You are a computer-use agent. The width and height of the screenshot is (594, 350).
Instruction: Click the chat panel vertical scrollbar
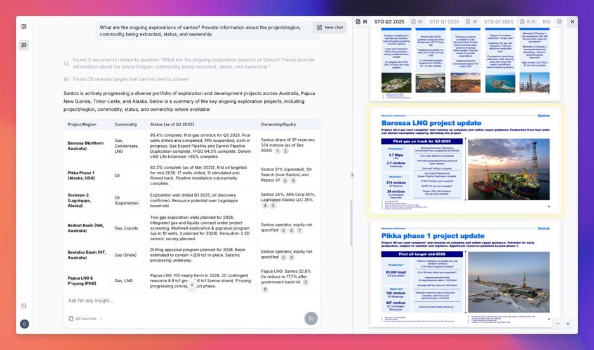point(351,223)
